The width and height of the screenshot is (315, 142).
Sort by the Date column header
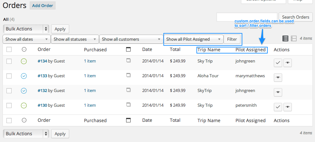click(x=147, y=49)
